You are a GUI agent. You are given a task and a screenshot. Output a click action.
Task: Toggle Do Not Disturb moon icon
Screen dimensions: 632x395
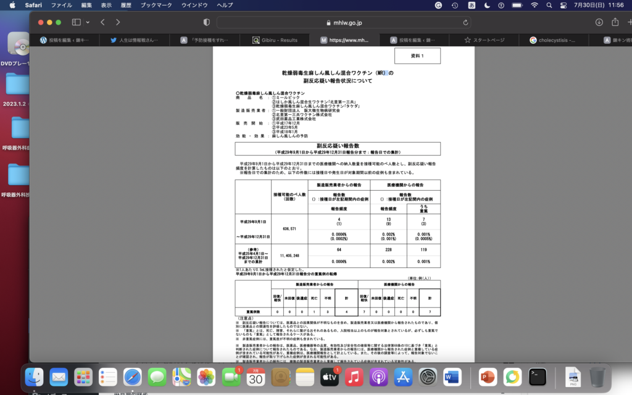tap(487, 5)
